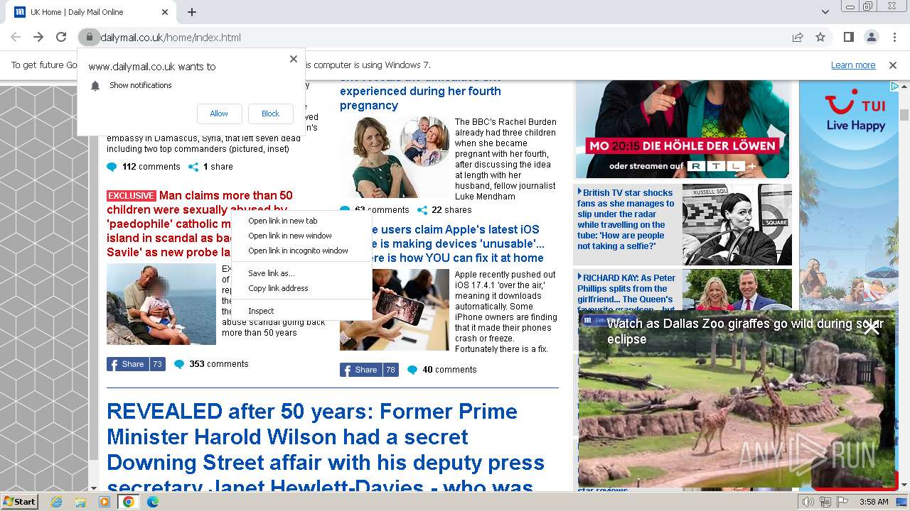910x511 pixels.
Task: Open the tab search dropdown arrow
Action: [825, 12]
